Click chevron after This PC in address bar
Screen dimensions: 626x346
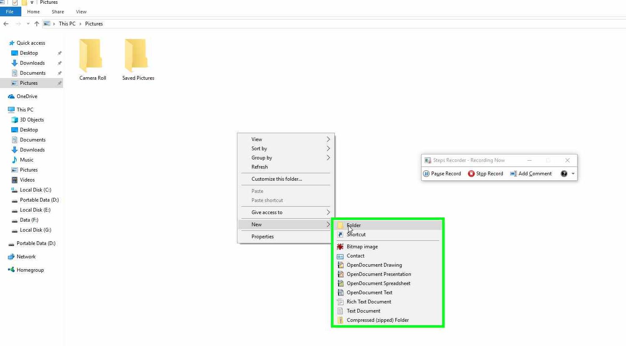pyautogui.click(x=80, y=24)
